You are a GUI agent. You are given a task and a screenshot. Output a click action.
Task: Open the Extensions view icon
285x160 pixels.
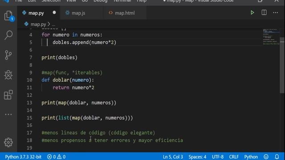[8, 95]
